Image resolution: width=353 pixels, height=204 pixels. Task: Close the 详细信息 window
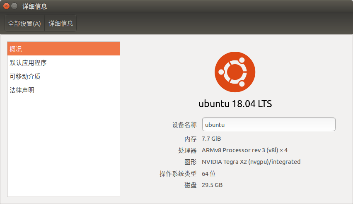(6, 6)
